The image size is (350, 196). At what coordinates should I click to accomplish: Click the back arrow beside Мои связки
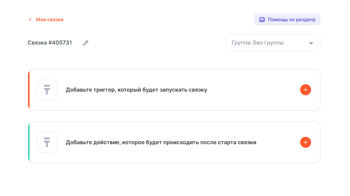(30, 20)
